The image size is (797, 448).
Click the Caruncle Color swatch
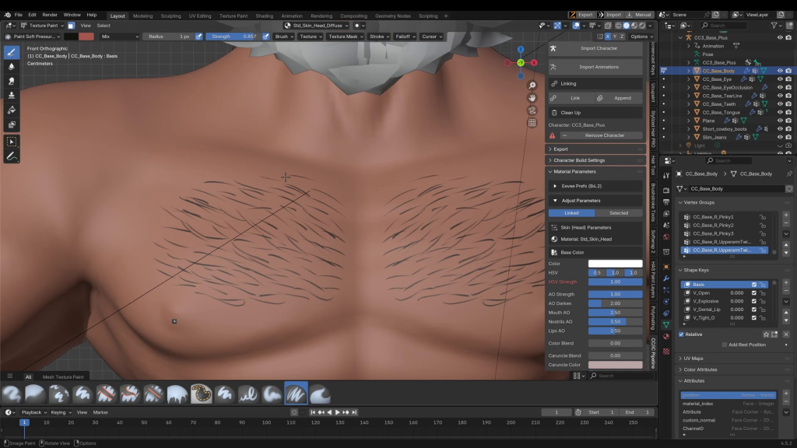click(615, 365)
